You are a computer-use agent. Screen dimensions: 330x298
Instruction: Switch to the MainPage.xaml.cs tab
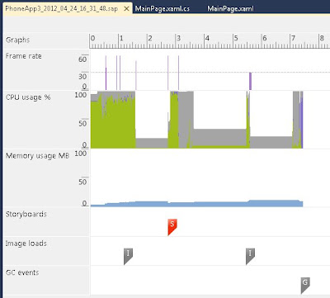(163, 8)
